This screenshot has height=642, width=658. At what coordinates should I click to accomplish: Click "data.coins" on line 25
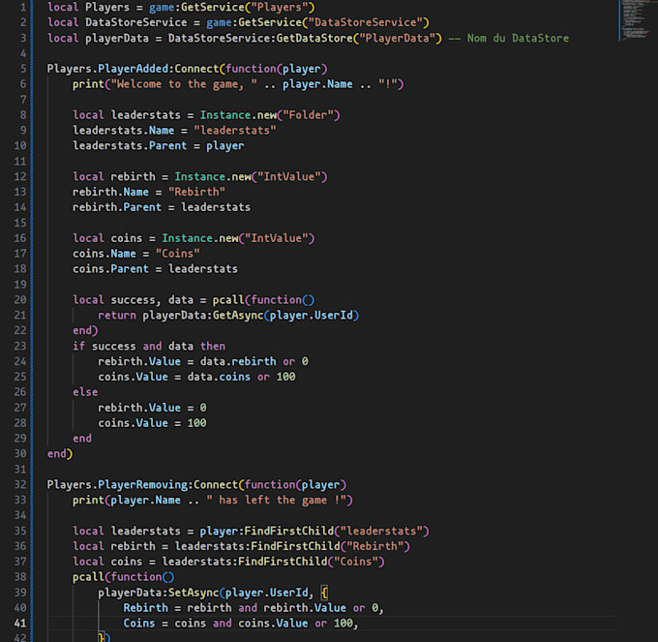tap(219, 377)
